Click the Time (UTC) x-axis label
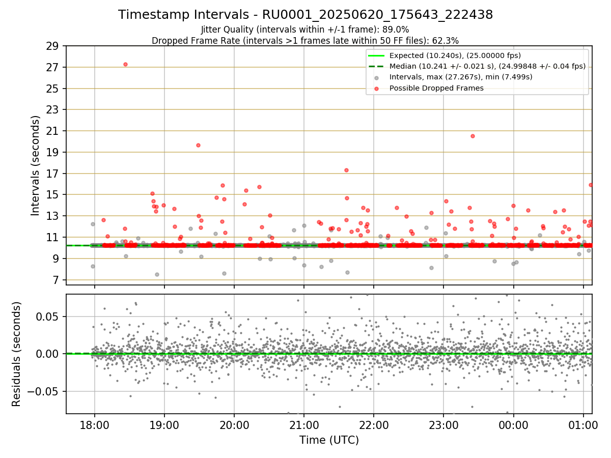 tap(329, 440)
